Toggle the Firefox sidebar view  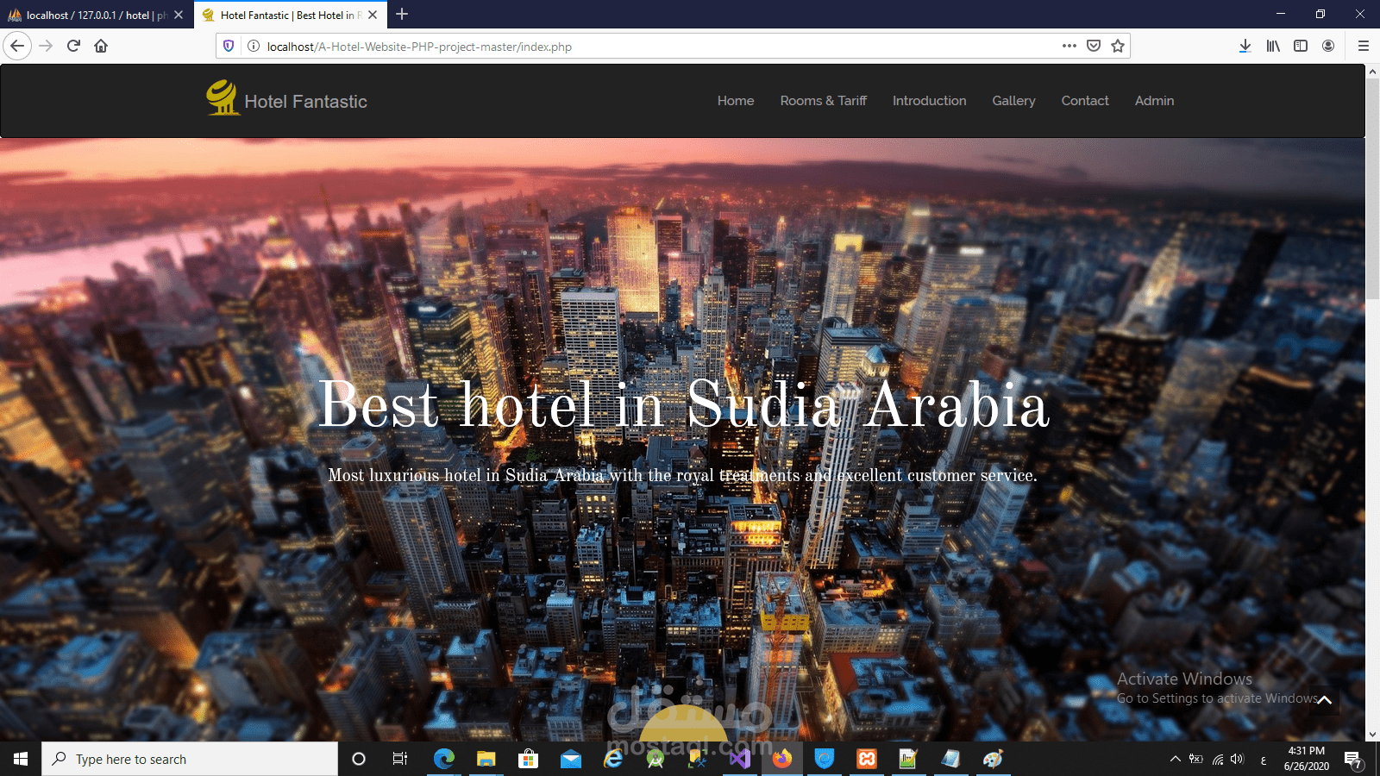(1301, 46)
